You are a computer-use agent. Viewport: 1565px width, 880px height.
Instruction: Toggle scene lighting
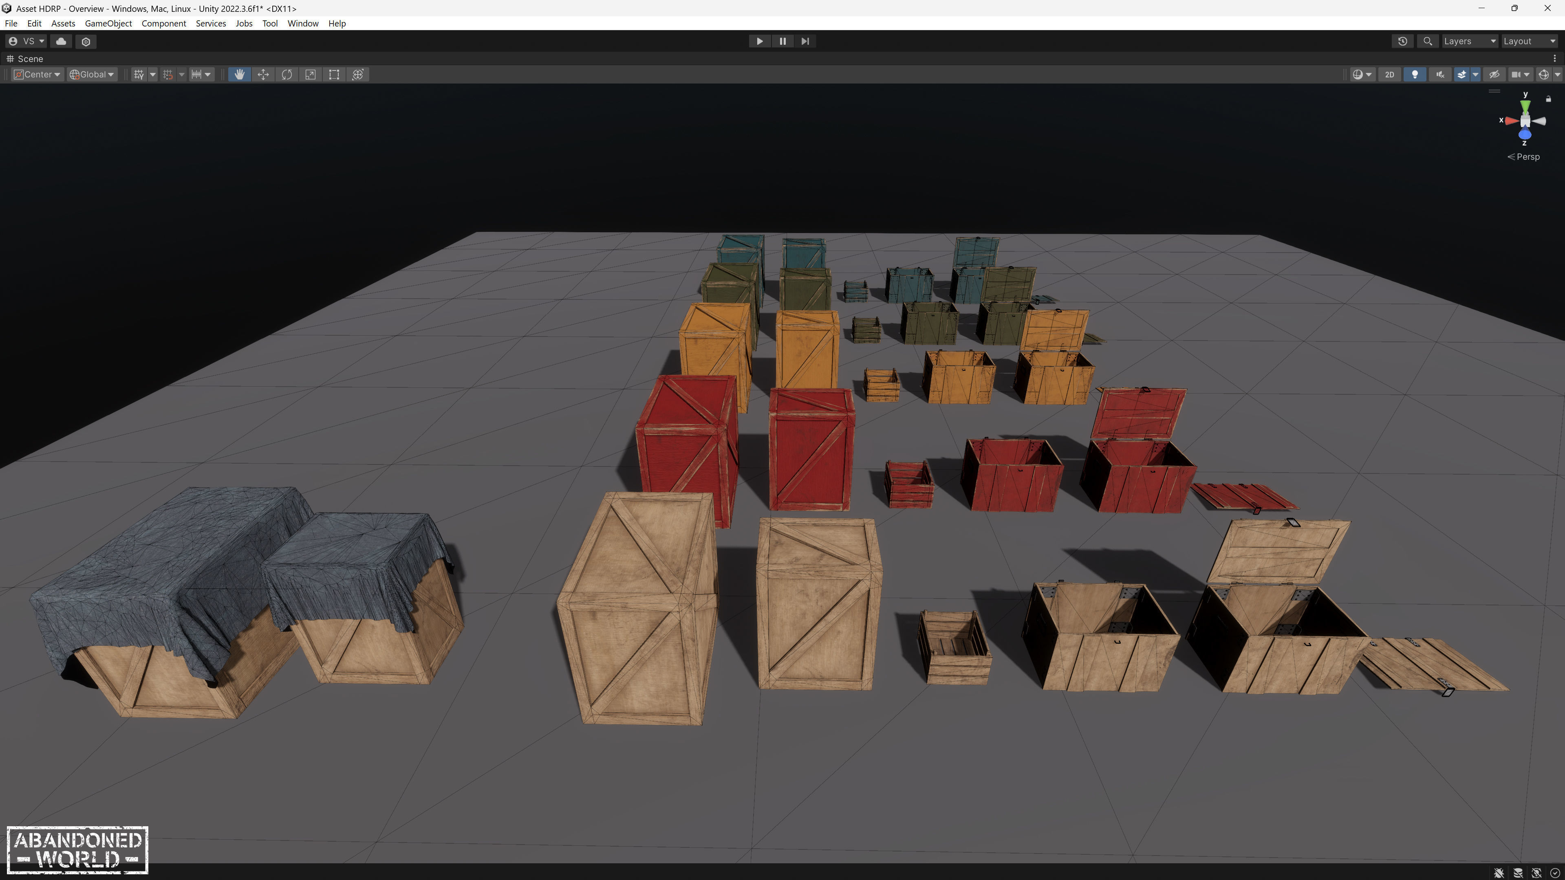[1414, 74]
